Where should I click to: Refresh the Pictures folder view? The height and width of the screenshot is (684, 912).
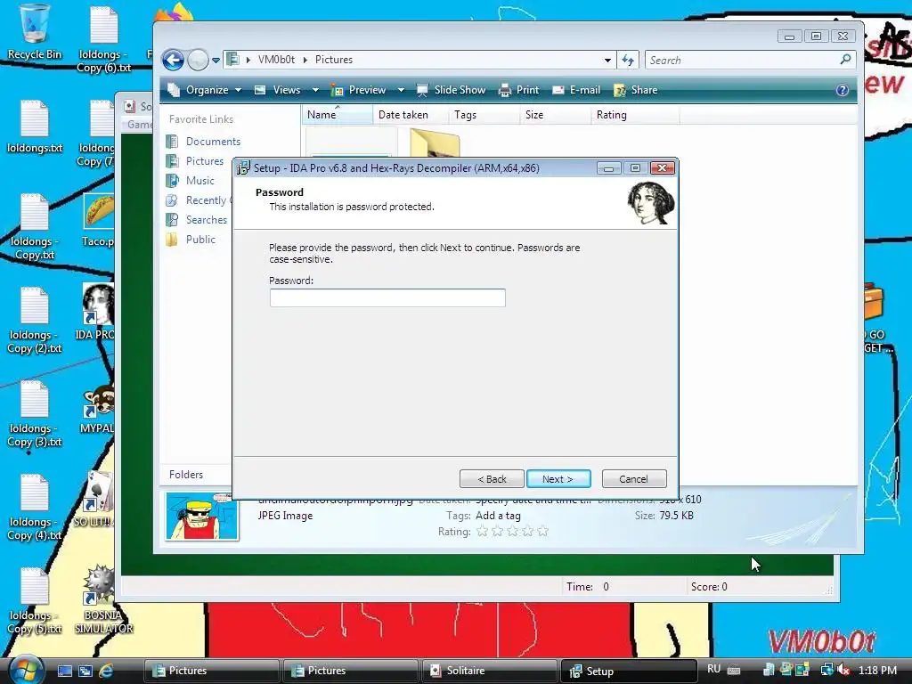628,60
